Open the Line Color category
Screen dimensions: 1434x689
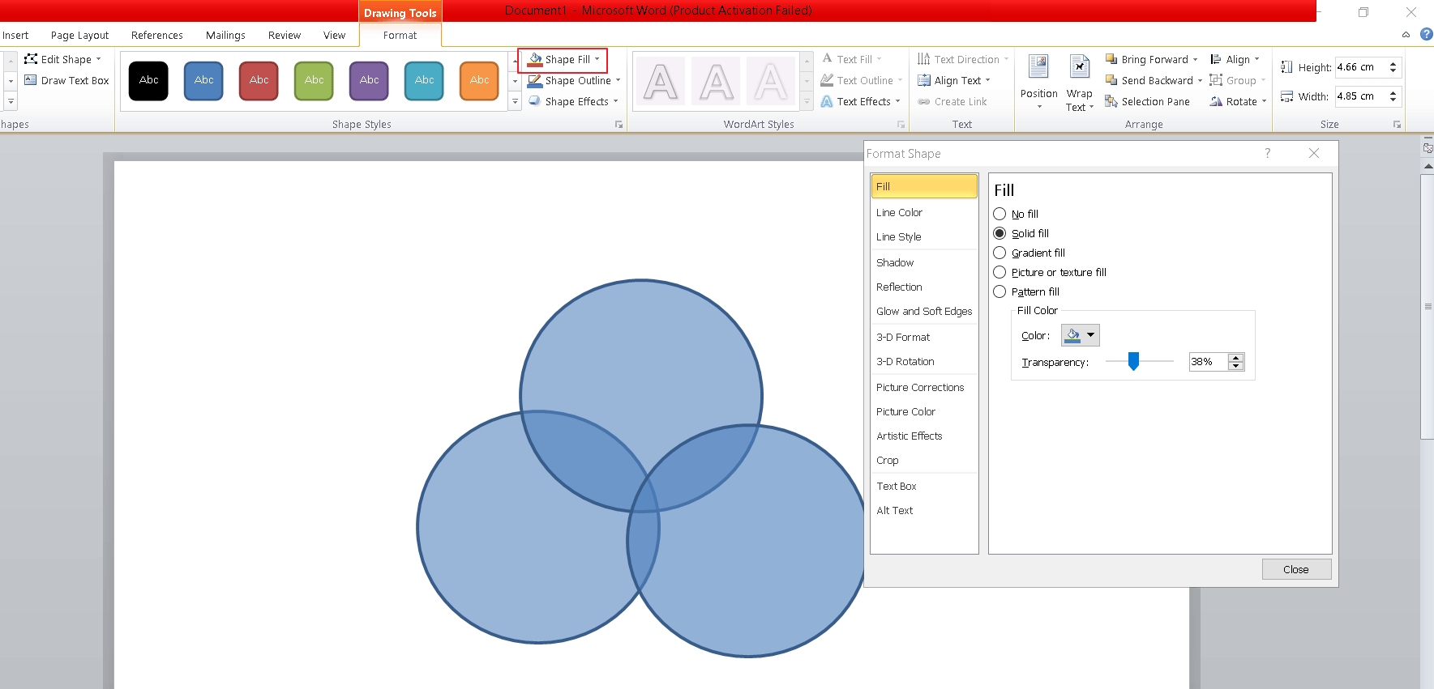click(x=899, y=213)
